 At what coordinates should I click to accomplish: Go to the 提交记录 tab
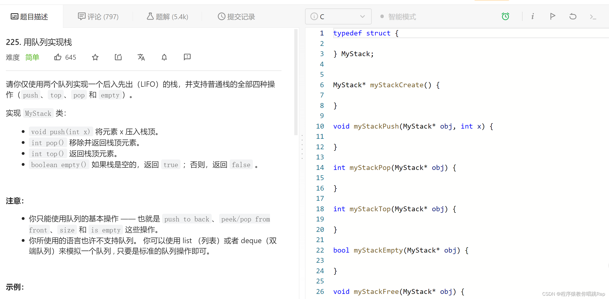[x=236, y=17]
